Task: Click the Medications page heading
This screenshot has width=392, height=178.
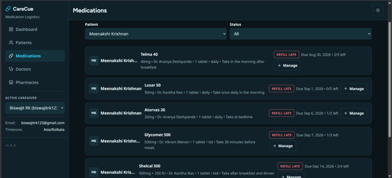Action: (x=90, y=11)
